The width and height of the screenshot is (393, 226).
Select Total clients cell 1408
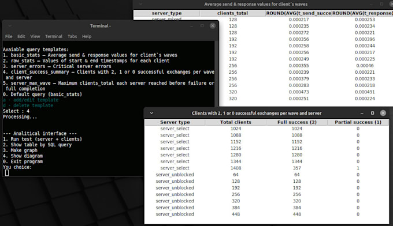pyautogui.click(x=236, y=168)
